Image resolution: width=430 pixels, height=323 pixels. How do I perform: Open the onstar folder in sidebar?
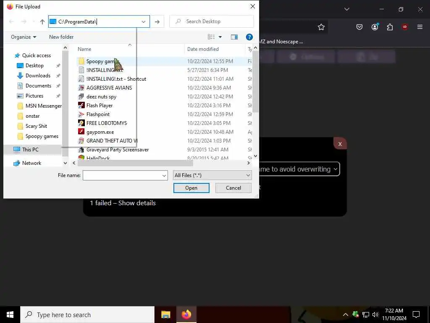click(x=32, y=116)
